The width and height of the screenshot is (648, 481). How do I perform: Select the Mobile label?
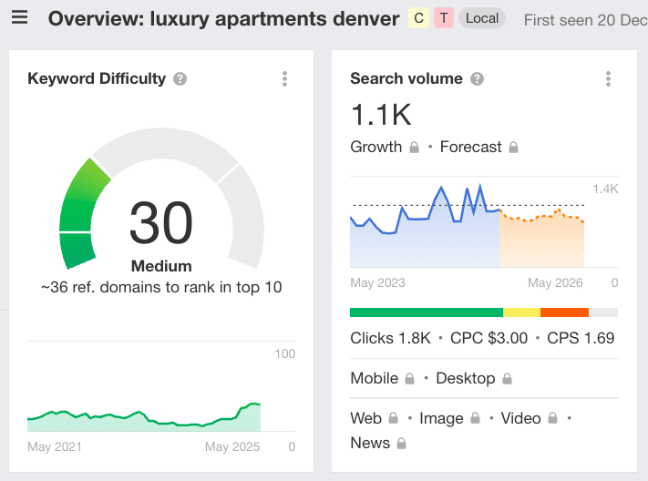(x=375, y=378)
